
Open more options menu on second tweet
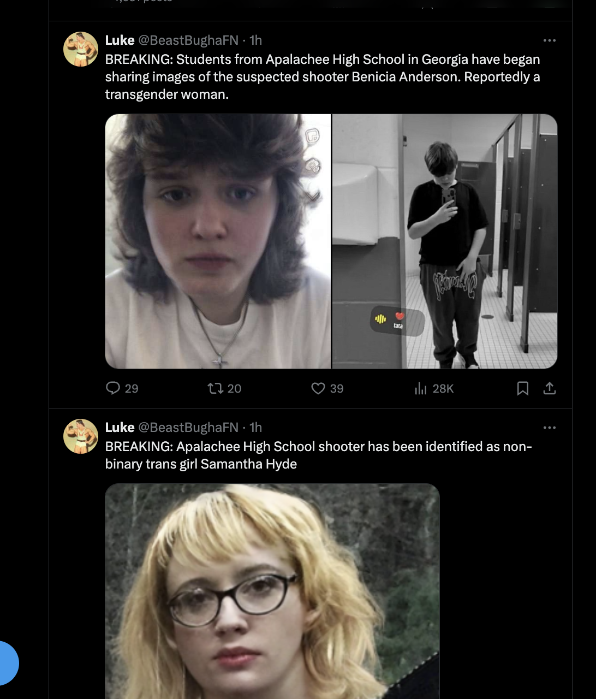coord(550,428)
